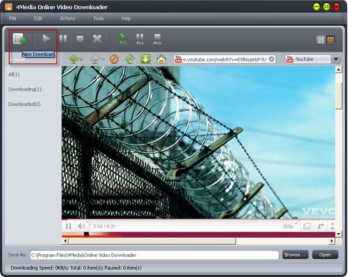The width and height of the screenshot is (348, 277).
Task: Pause all downloads
Action: [x=140, y=39]
